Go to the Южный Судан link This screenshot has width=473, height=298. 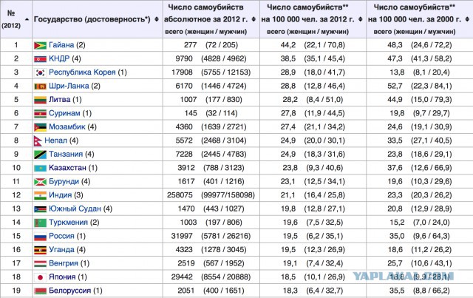75,209
